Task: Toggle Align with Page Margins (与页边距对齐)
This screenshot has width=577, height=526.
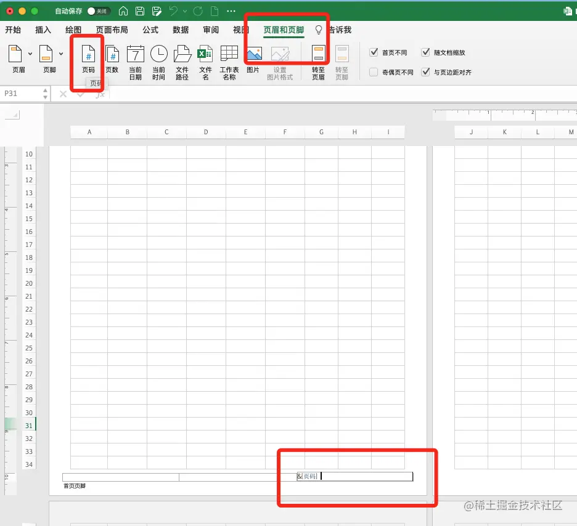Action: (x=425, y=72)
